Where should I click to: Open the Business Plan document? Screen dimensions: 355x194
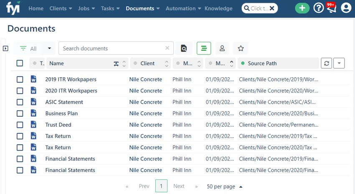tap(61, 113)
